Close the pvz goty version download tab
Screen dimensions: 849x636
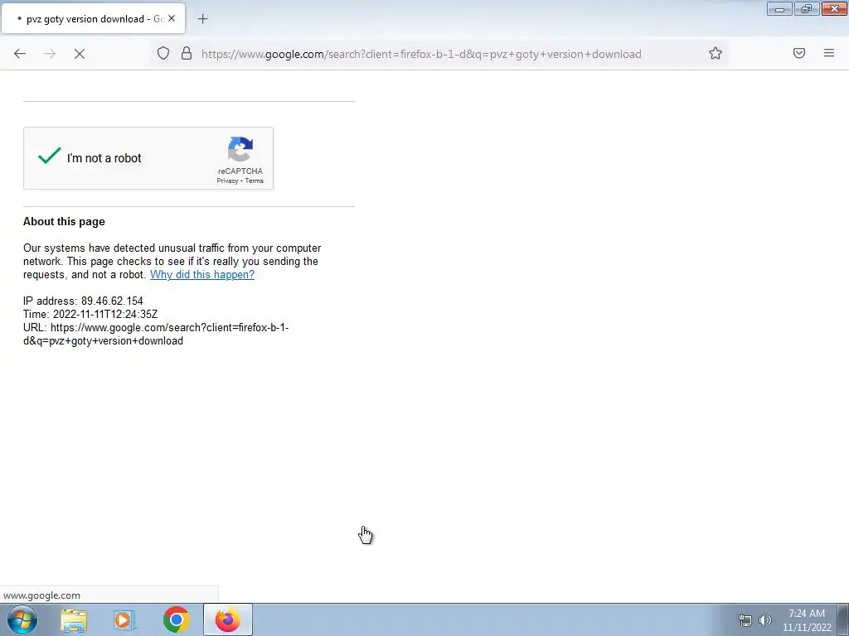[172, 18]
